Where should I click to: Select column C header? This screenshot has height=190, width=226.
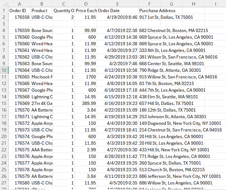point(64,4)
